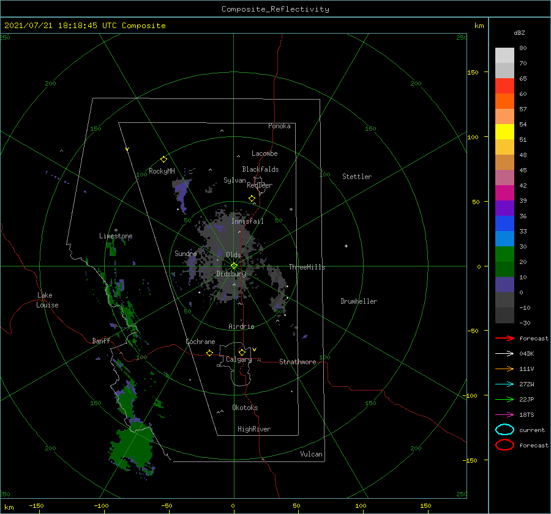Click yellow diamond marker above Calgary label

point(242,352)
